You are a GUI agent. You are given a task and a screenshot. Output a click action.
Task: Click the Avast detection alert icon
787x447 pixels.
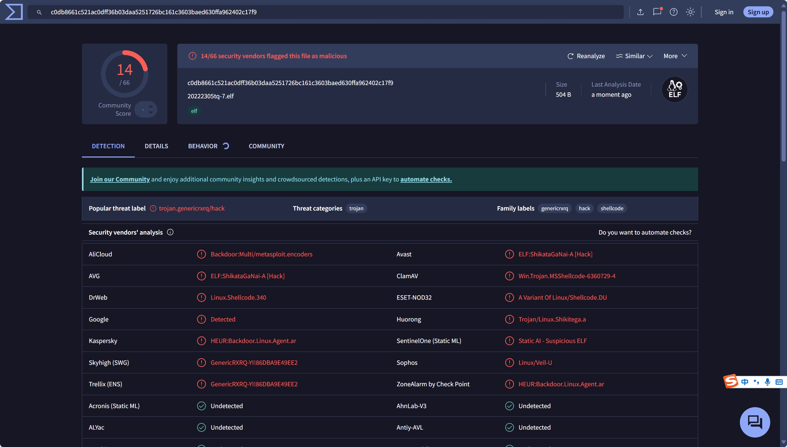(x=509, y=254)
